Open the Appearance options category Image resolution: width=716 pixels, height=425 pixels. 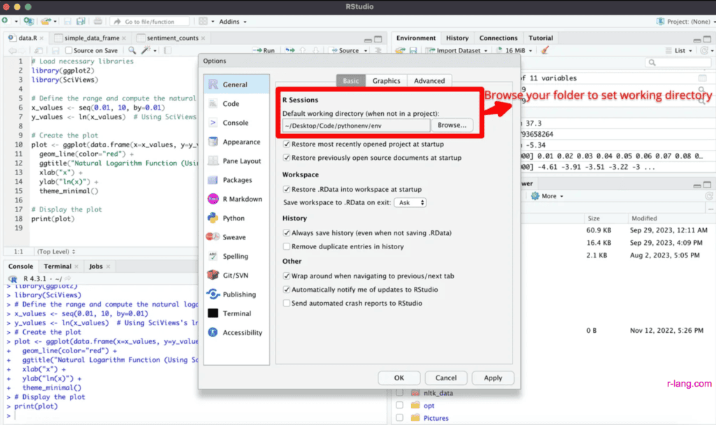tap(236, 142)
